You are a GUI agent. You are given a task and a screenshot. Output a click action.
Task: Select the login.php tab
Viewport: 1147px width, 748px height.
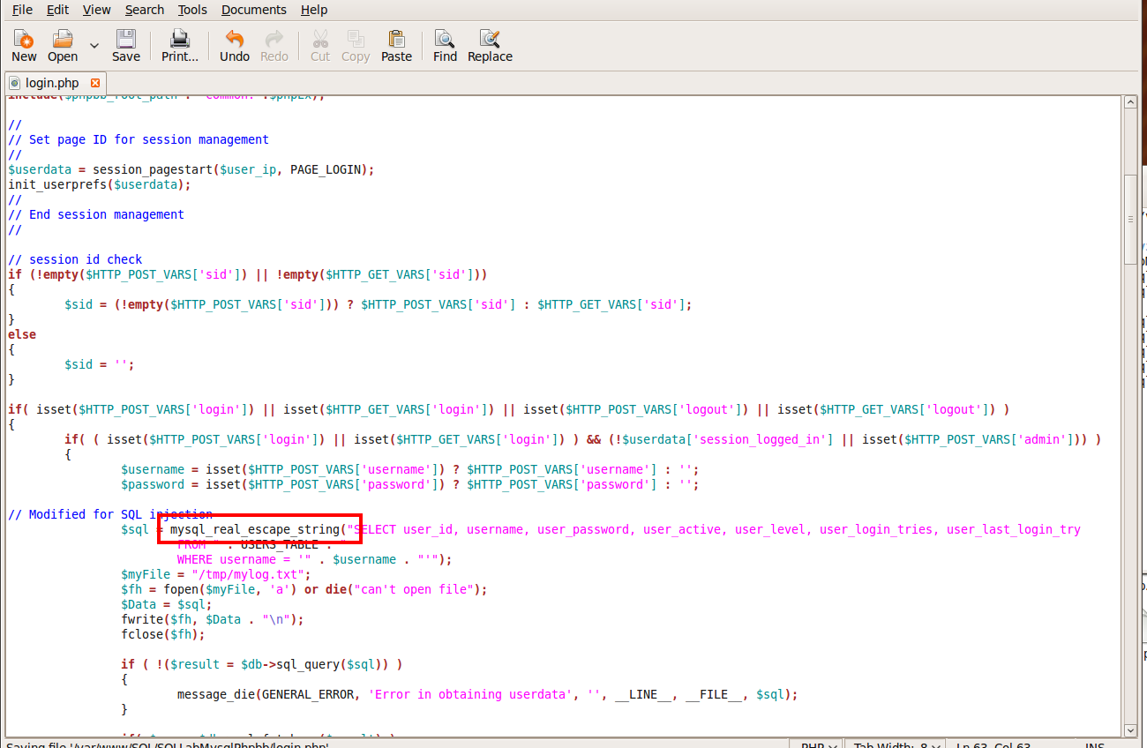pyautogui.click(x=53, y=80)
